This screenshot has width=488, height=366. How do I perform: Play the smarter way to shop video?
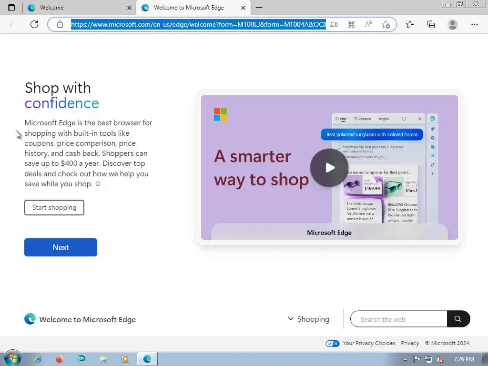pyautogui.click(x=329, y=168)
